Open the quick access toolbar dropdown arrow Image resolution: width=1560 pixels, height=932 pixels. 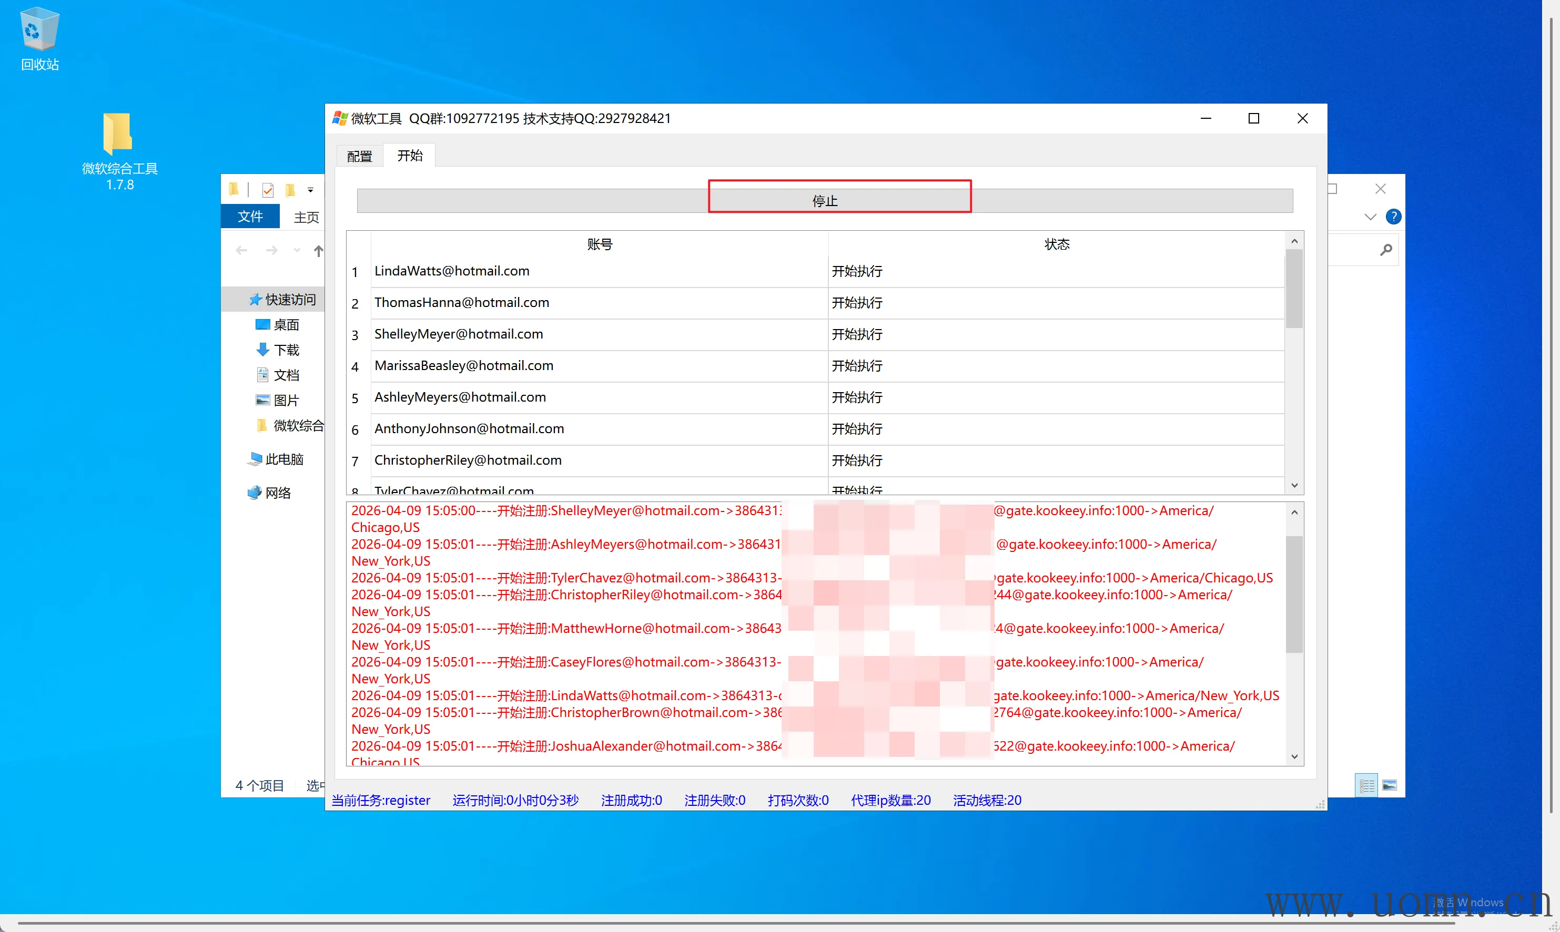point(310,190)
